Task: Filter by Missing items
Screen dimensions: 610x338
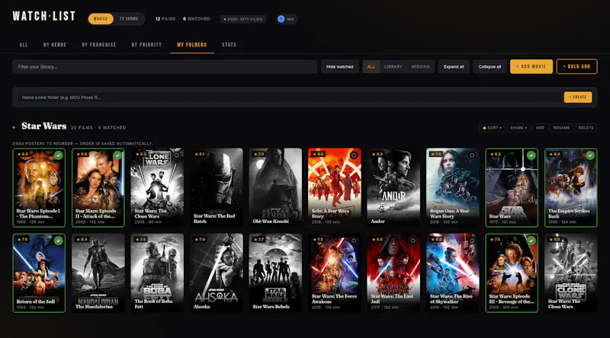Action: click(x=421, y=67)
